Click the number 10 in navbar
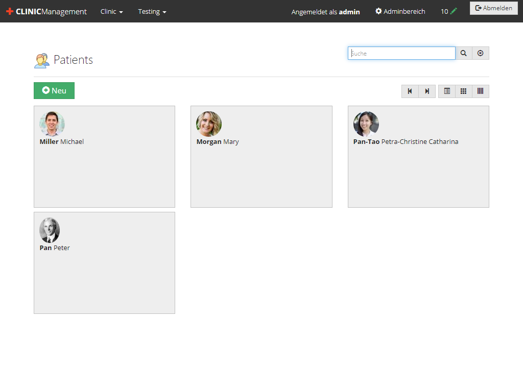This screenshot has width=523, height=392. [x=444, y=12]
